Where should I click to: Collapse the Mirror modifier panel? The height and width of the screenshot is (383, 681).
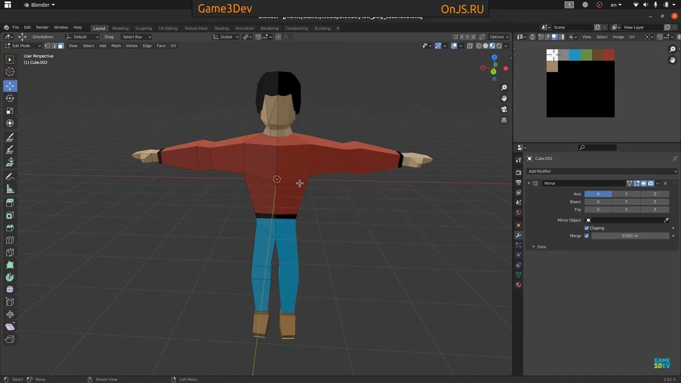[x=529, y=183]
